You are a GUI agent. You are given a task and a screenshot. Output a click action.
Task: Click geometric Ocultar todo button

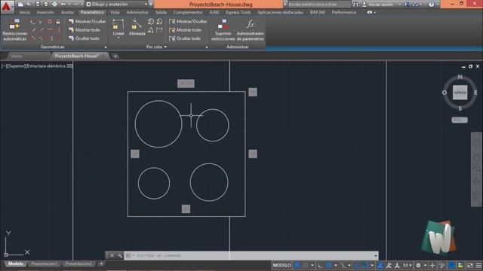tap(84, 38)
